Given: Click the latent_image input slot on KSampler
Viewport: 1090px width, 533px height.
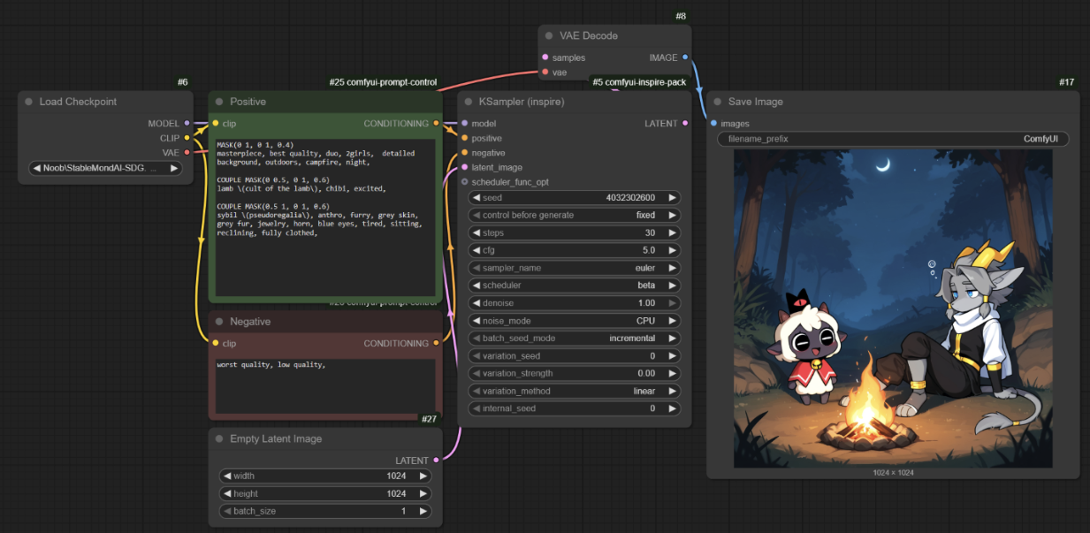Looking at the screenshot, I should [x=464, y=167].
